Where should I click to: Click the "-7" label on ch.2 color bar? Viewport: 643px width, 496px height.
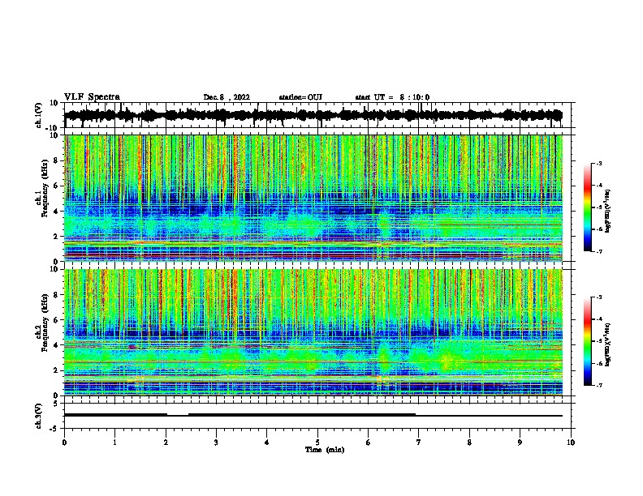(x=598, y=385)
